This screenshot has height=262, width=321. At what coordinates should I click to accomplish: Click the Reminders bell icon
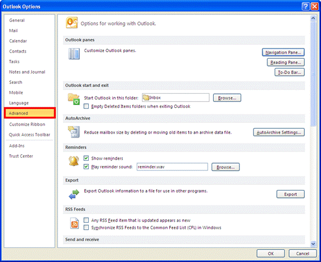pyautogui.click(x=74, y=161)
